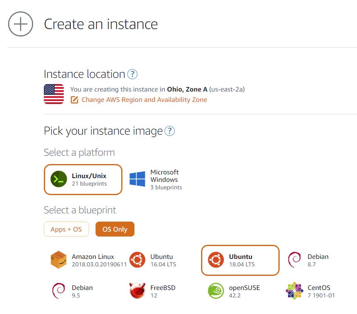Click the 'Ohio, Zone A' location text
The height and width of the screenshot is (314, 357).
187,89
